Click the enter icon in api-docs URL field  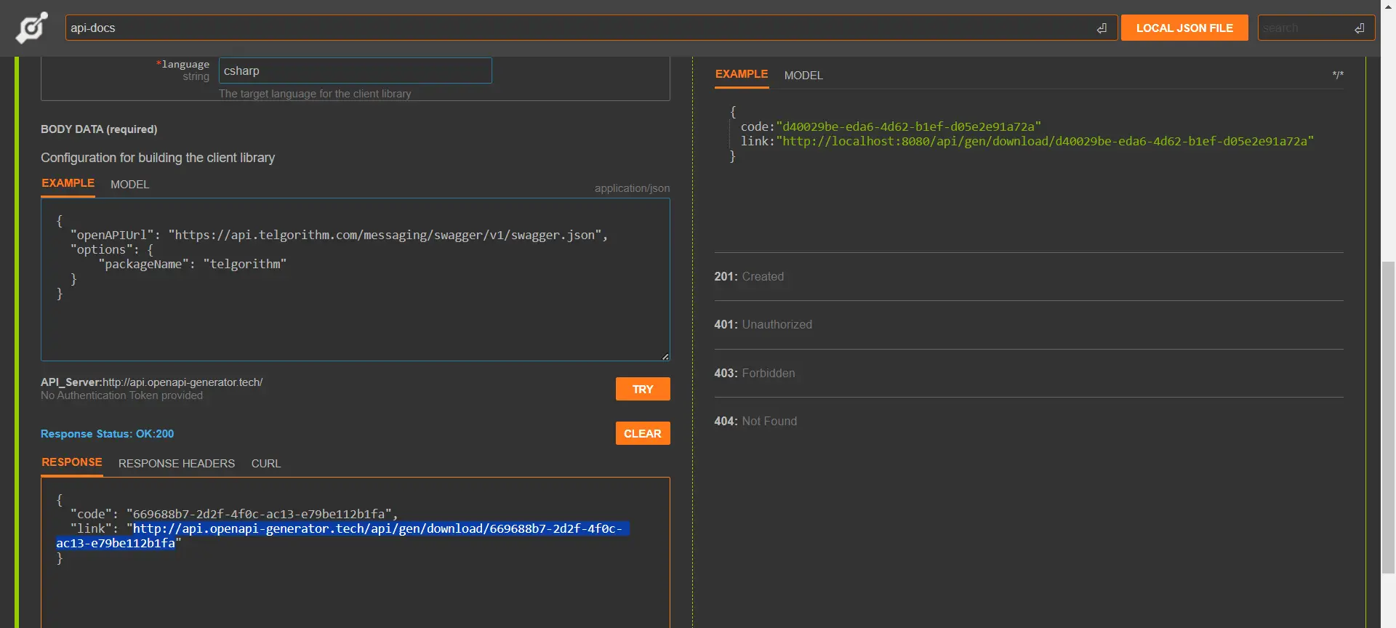coord(1102,28)
